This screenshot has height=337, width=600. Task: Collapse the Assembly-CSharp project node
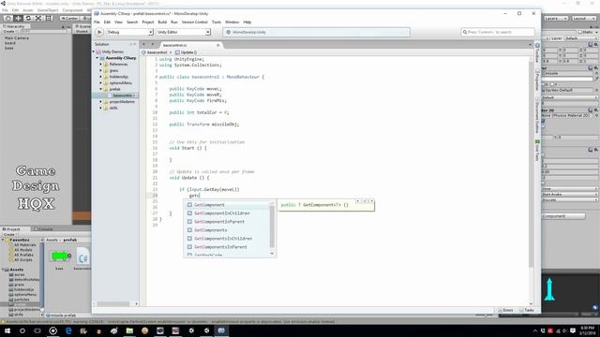(x=97, y=58)
